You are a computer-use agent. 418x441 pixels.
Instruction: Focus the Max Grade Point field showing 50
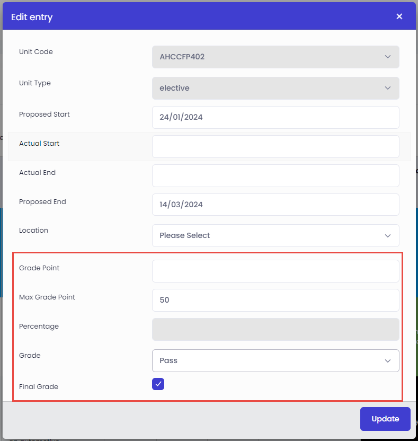275,300
